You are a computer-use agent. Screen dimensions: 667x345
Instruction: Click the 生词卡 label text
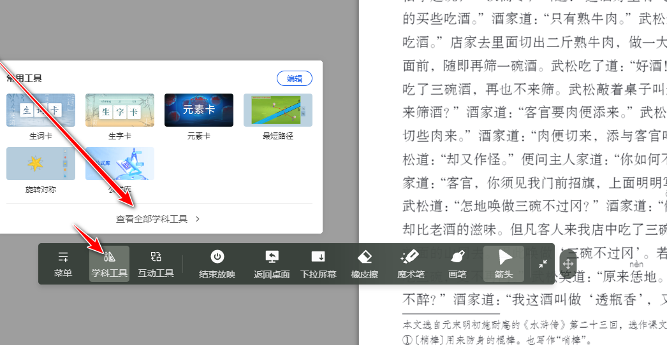(x=41, y=136)
